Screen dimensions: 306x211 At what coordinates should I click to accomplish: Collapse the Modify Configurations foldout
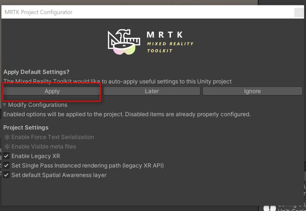click(x=5, y=105)
